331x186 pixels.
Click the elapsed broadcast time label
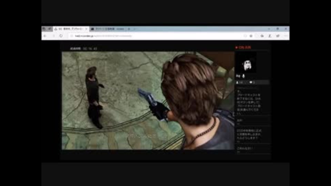(83, 49)
